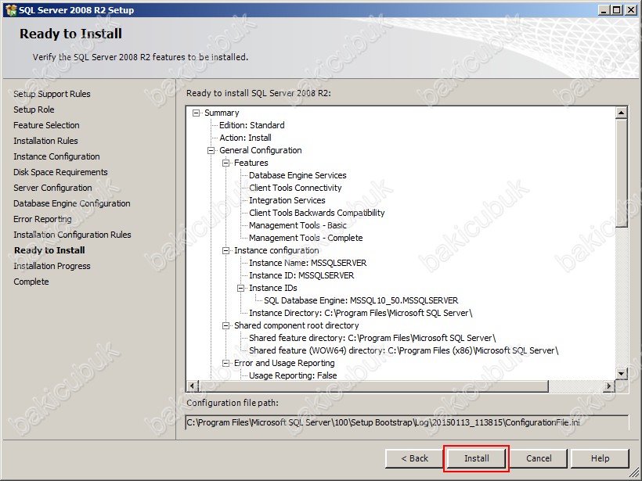This screenshot has height=481, width=642.
Task: Select 'Edition: Standard' in the tree
Action: pyautogui.click(x=252, y=125)
